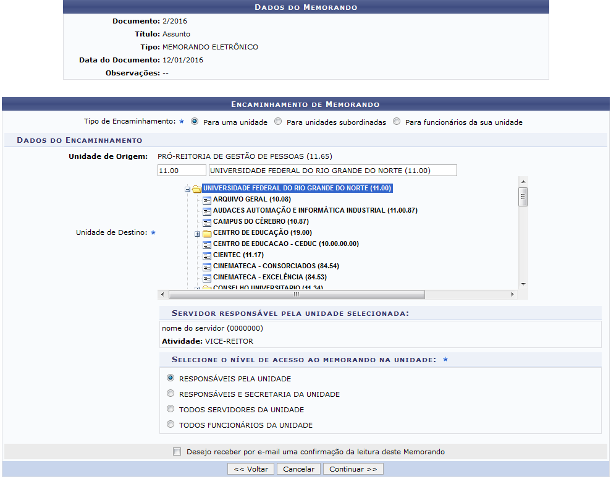Select 'Para unidades subordinadas' option
Image resolution: width=611 pixels, height=479 pixels.
[278, 122]
